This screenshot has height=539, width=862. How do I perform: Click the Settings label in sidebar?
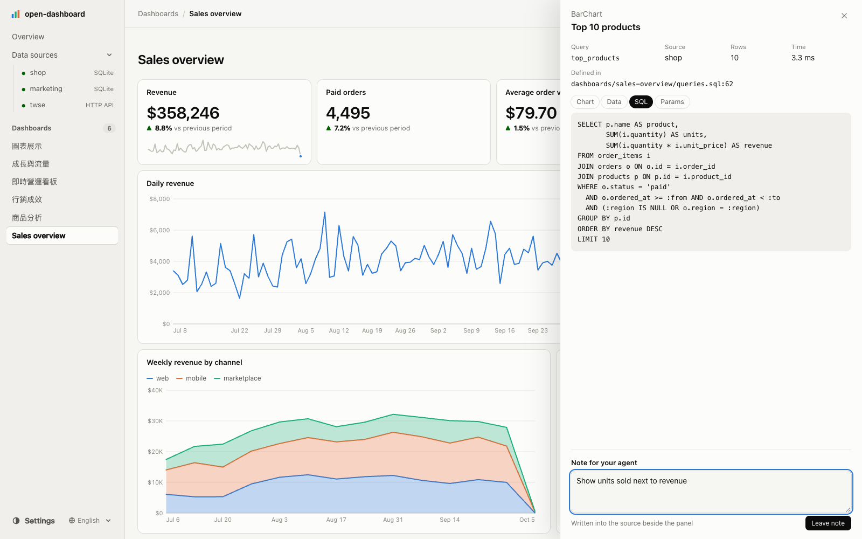40,521
